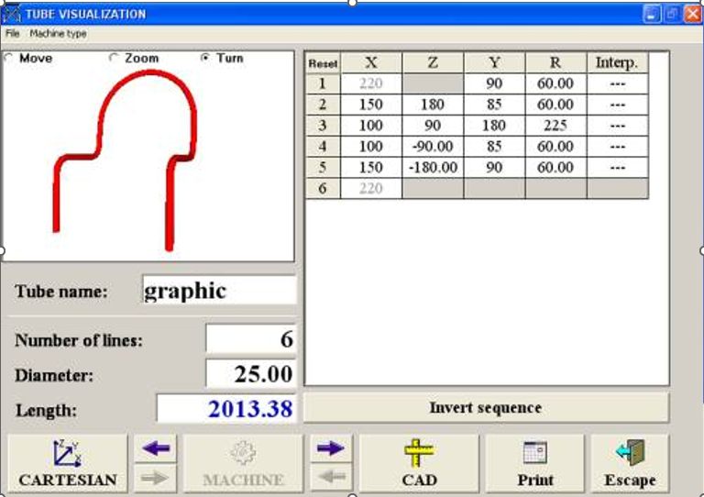Click the Print icon button
This screenshot has height=497, width=704.
click(x=535, y=463)
